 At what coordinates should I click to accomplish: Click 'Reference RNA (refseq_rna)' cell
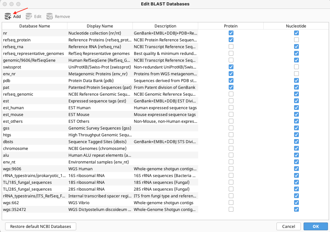100,46
